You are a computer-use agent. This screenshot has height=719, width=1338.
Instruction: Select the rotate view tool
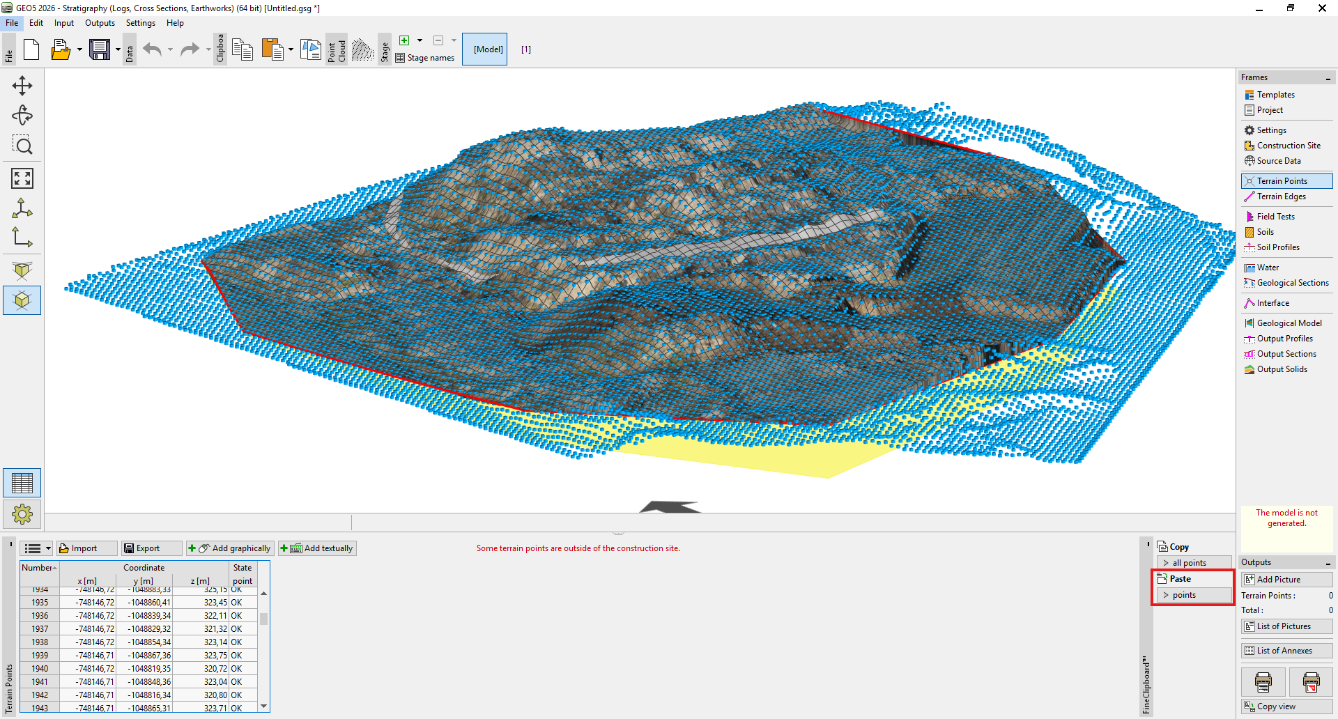22,115
